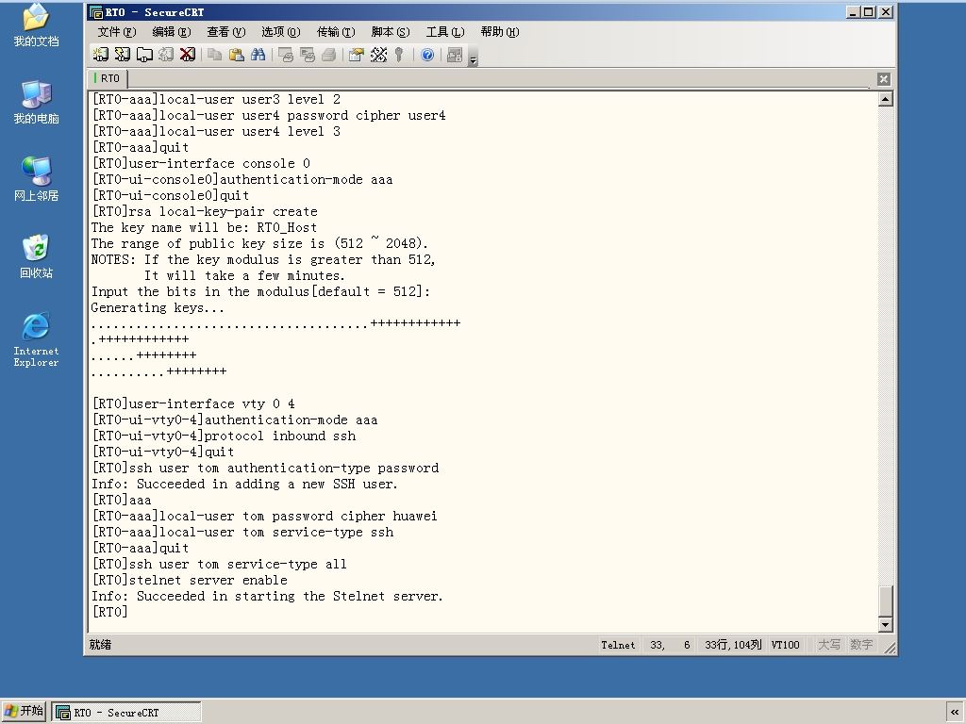Open the 文件(F) menu

(116, 31)
